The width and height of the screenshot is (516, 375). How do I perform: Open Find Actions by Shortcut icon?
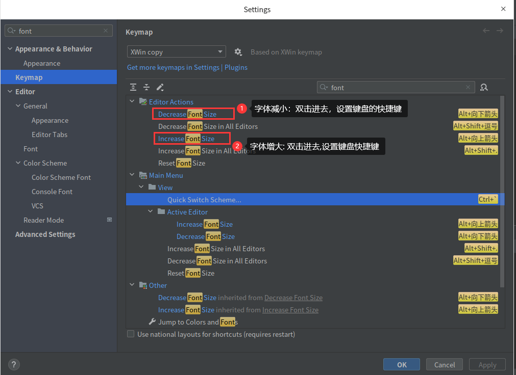click(x=484, y=87)
